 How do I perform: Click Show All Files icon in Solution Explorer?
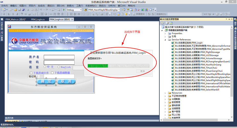point(167,23)
